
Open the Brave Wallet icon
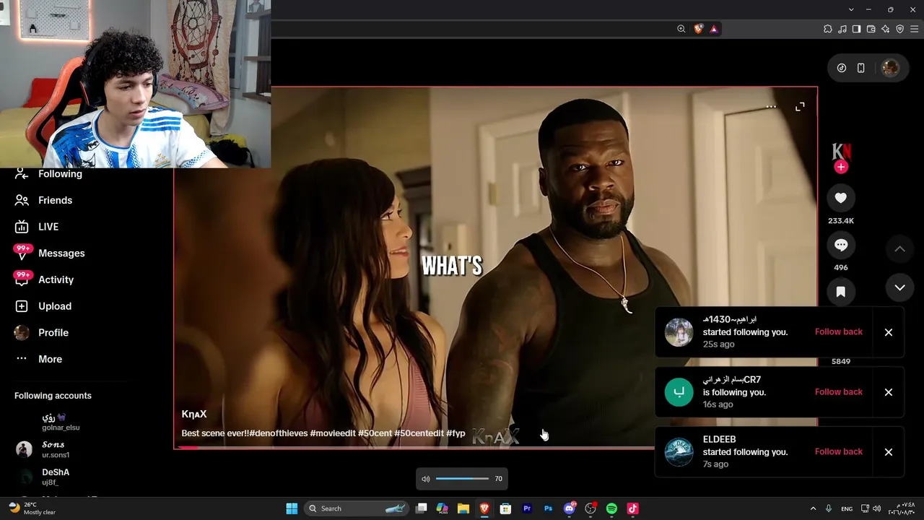[x=871, y=29]
